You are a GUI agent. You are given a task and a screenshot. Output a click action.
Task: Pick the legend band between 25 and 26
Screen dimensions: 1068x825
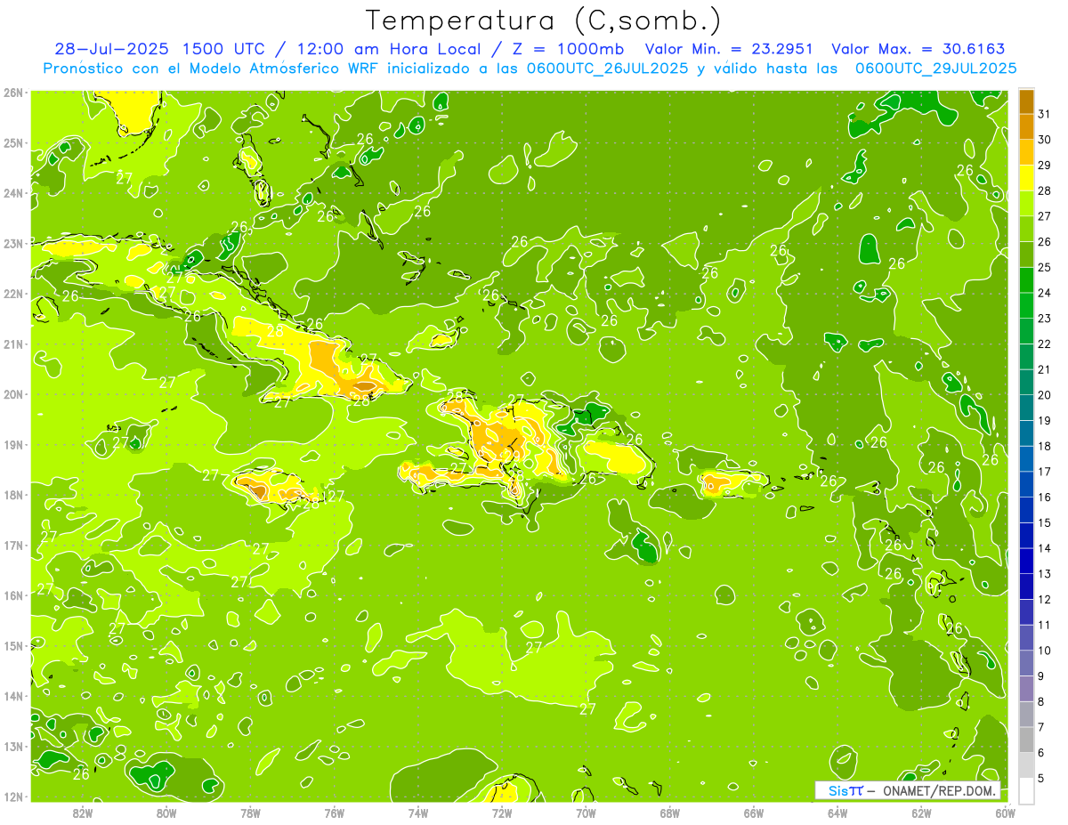pyautogui.click(x=1027, y=254)
